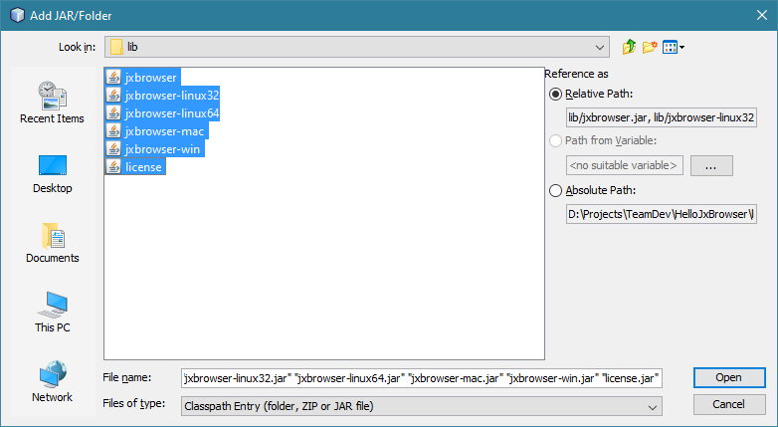Select the file named jxbrowser-linux64
The width and height of the screenshot is (778, 427).
(x=172, y=113)
